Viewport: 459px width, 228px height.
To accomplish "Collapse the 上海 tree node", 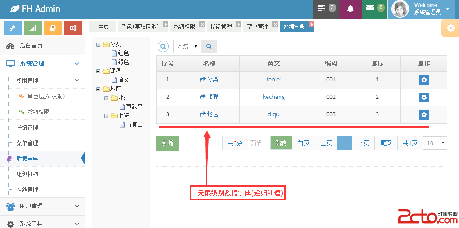I will pyautogui.click(x=106, y=116).
